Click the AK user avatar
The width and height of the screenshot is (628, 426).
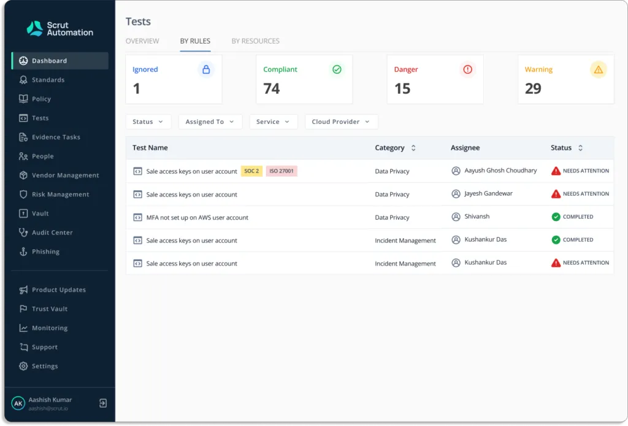18,403
